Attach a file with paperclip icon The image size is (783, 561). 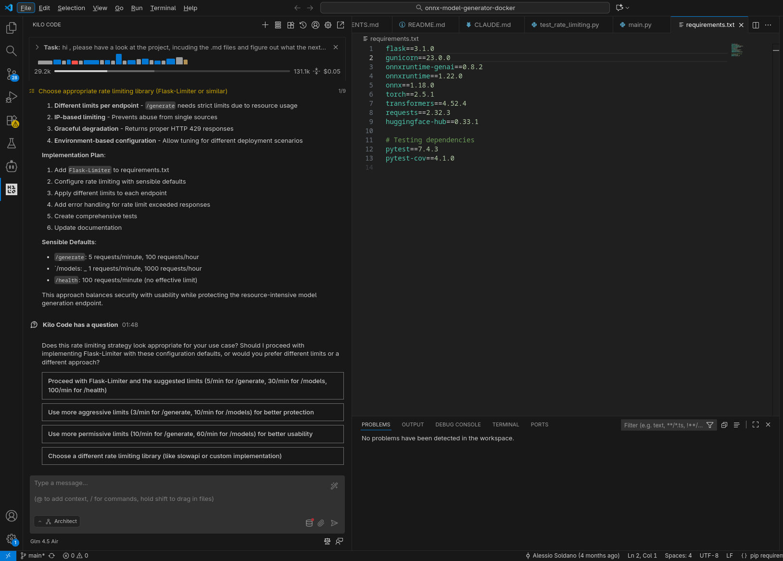321,523
